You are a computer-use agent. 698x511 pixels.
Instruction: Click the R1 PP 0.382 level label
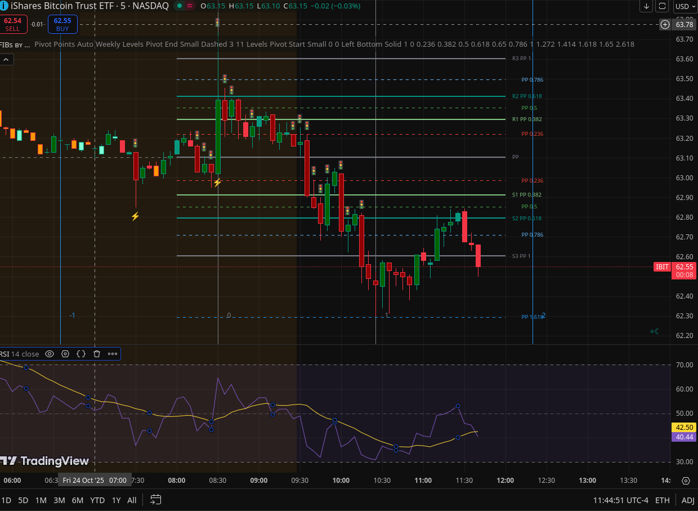[527, 119]
